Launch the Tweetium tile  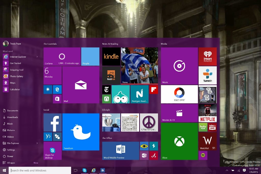(81, 132)
